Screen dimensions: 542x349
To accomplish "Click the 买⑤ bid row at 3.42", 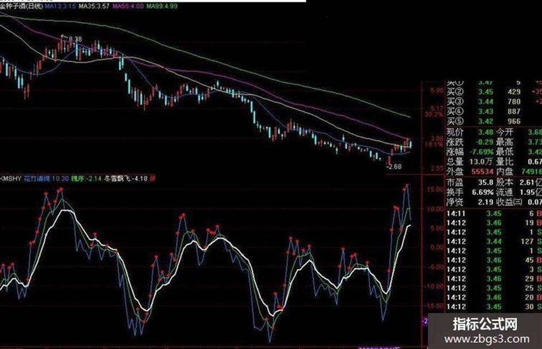I will 494,121.
